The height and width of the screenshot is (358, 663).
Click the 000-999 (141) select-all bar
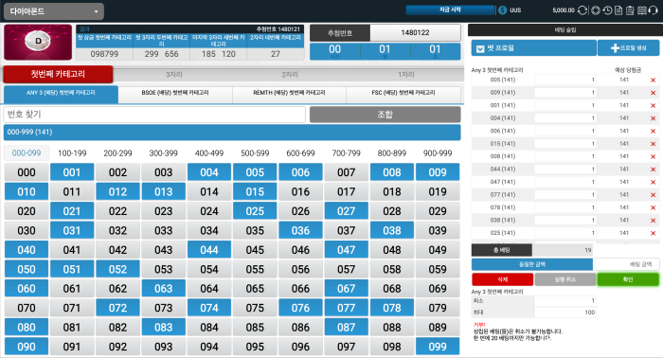pos(232,133)
